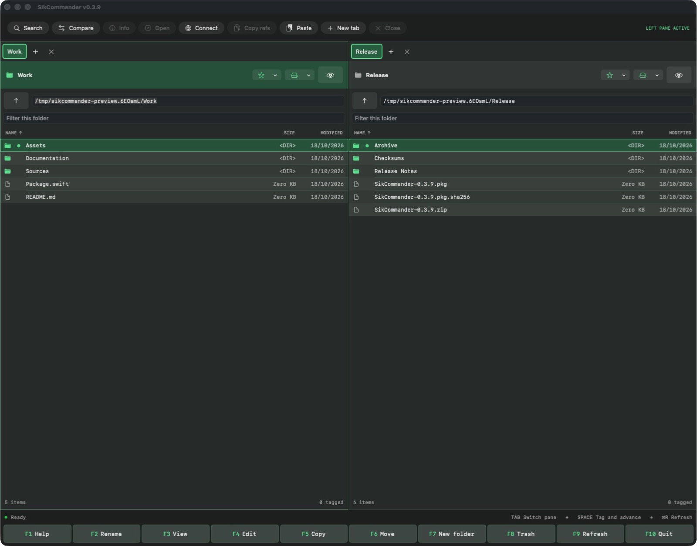The height and width of the screenshot is (546, 697).
Task: Add a tab in the left pane
Action: click(x=36, y=51)
